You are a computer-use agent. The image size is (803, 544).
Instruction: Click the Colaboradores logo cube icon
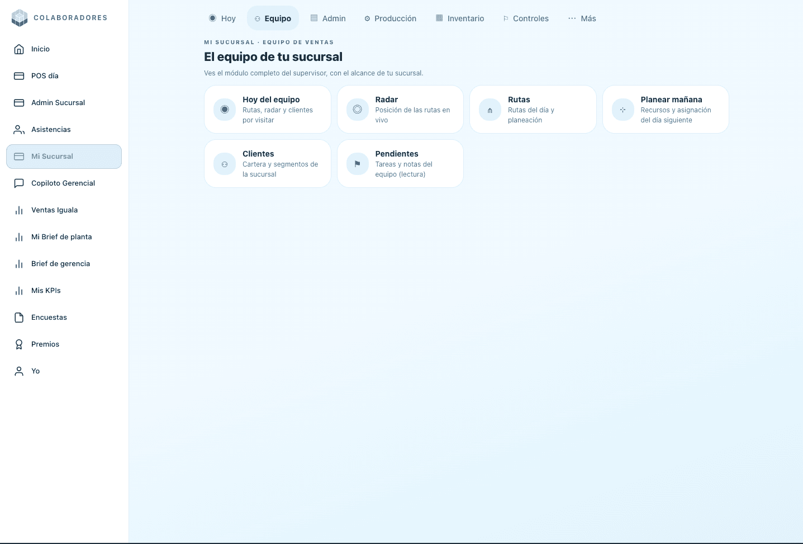point(20,18)
